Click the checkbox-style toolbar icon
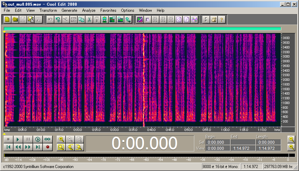 point(148,20)
